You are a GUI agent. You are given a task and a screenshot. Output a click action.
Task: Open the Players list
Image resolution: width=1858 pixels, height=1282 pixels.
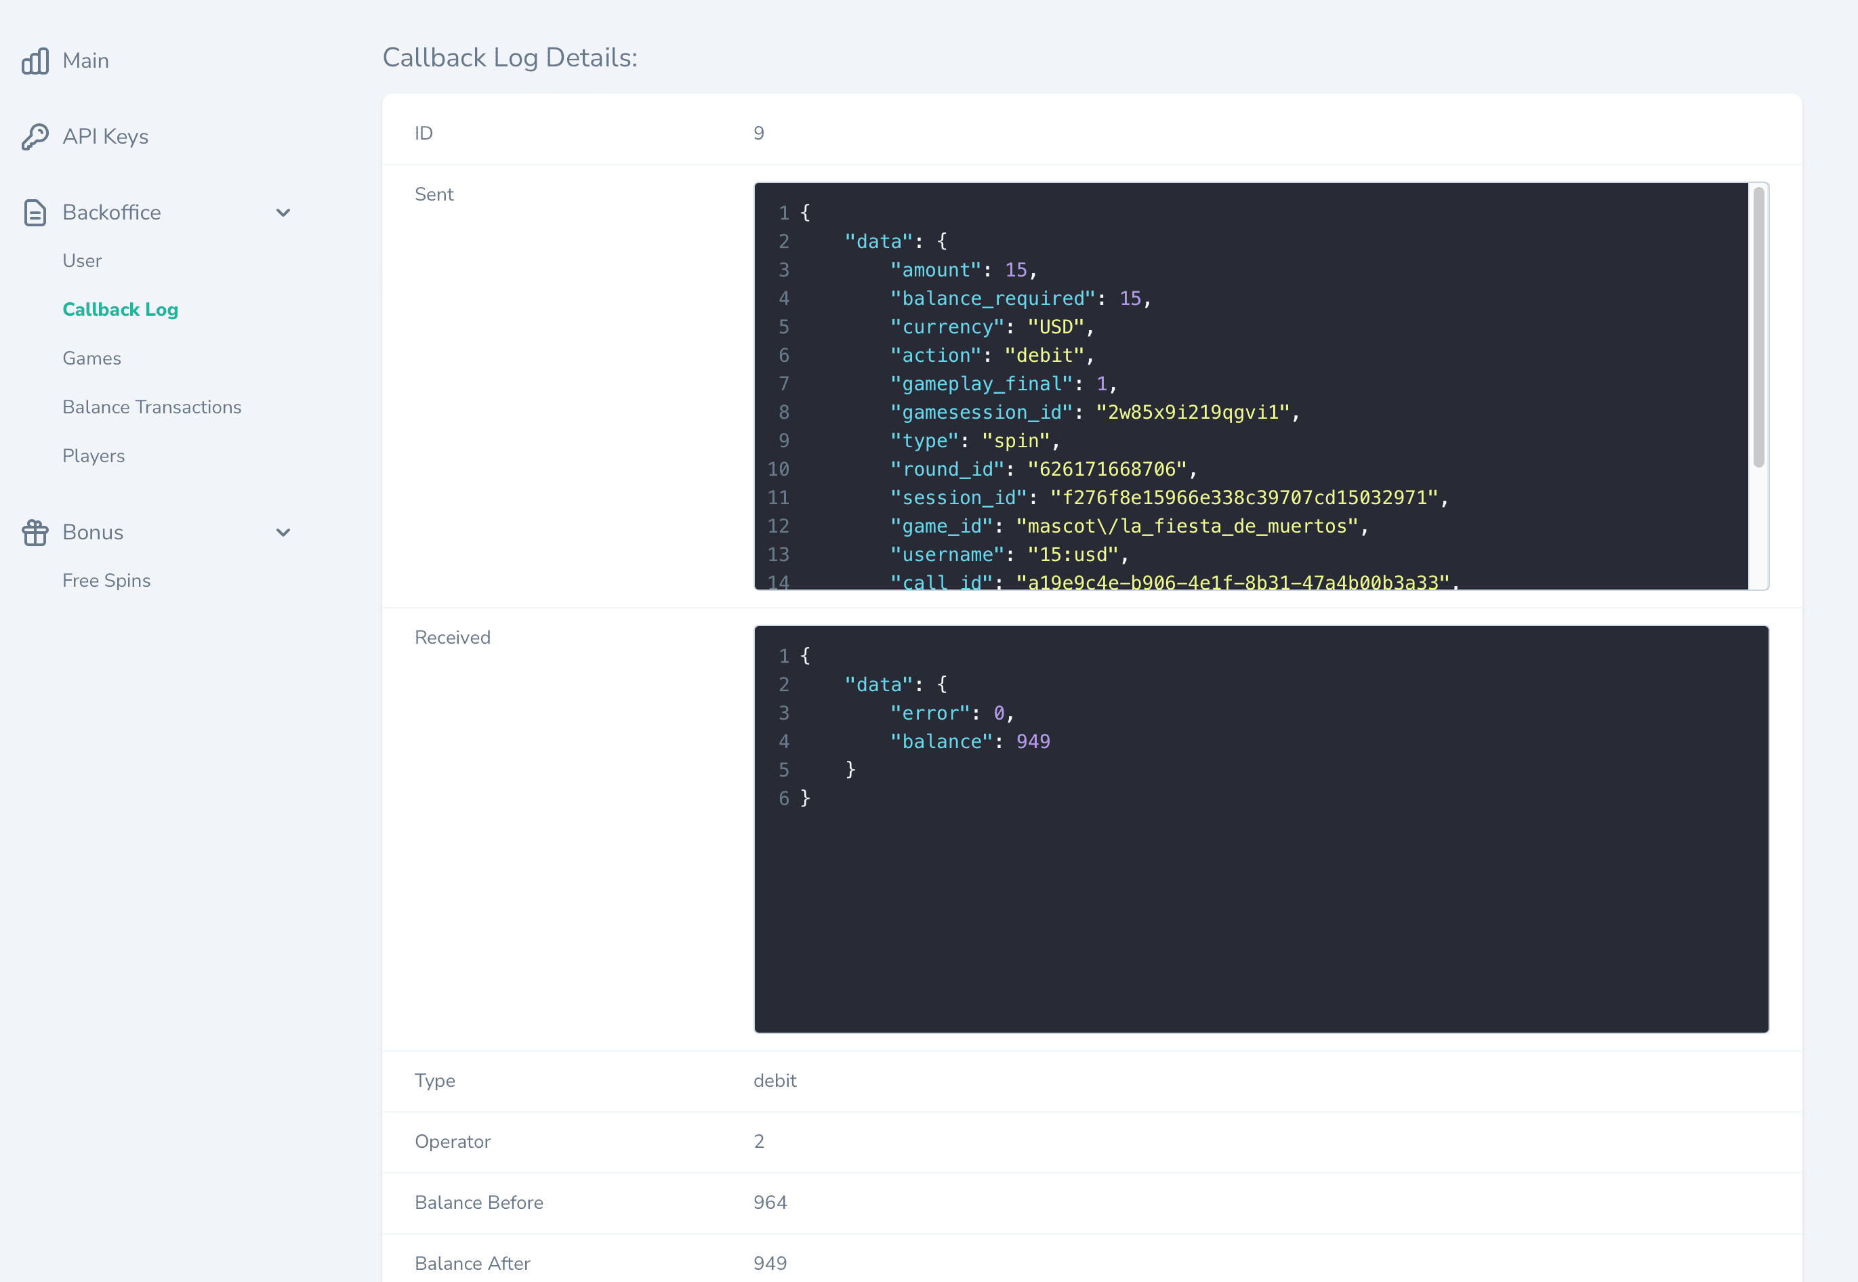(94, 456)
